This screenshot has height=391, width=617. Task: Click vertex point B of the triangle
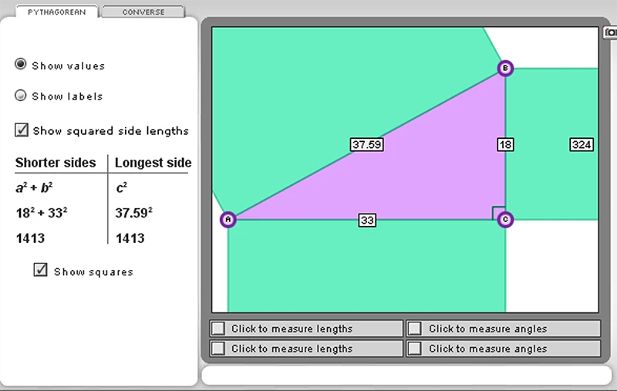[x=505, y=68]
